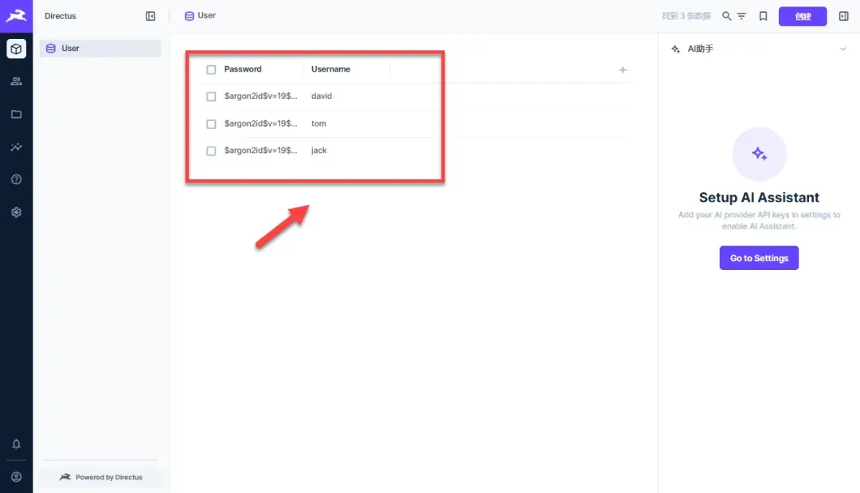Collapse the AI助手 panel chevron
860x493 pixels.
point(843,49)
